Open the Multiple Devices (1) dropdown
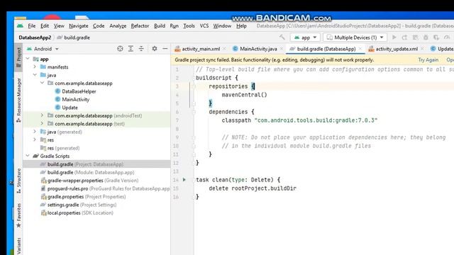The height and width of the screenshot is (255, 454). point(355,38)
